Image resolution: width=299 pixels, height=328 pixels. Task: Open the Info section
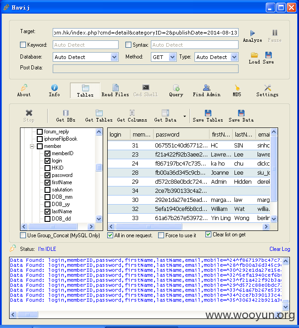(54, 90)
